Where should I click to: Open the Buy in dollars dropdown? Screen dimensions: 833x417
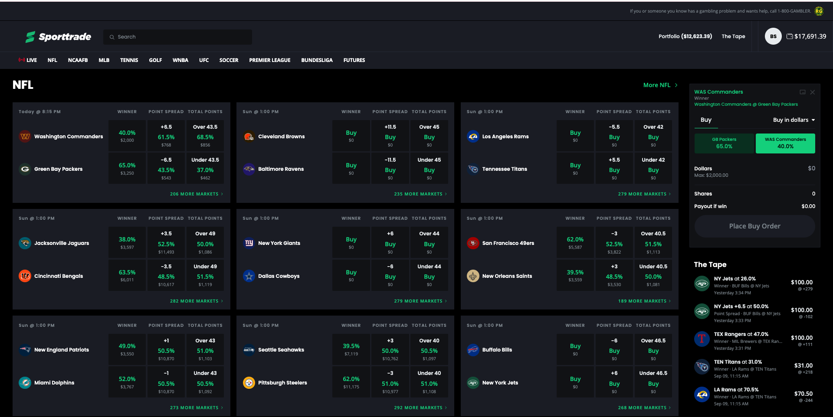point(794,120)
